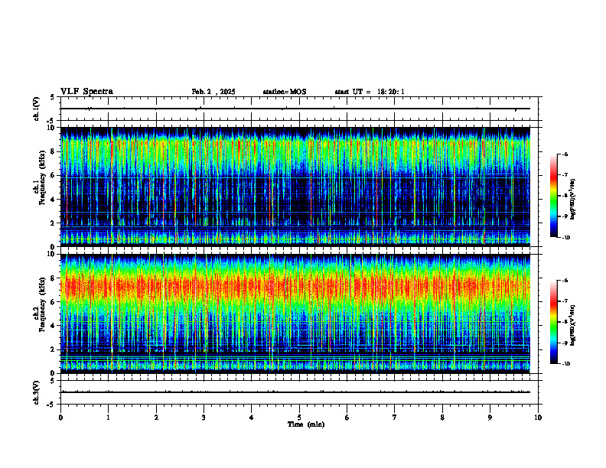
Task: Click time axis tick label "5"
Action: (299, 418)
